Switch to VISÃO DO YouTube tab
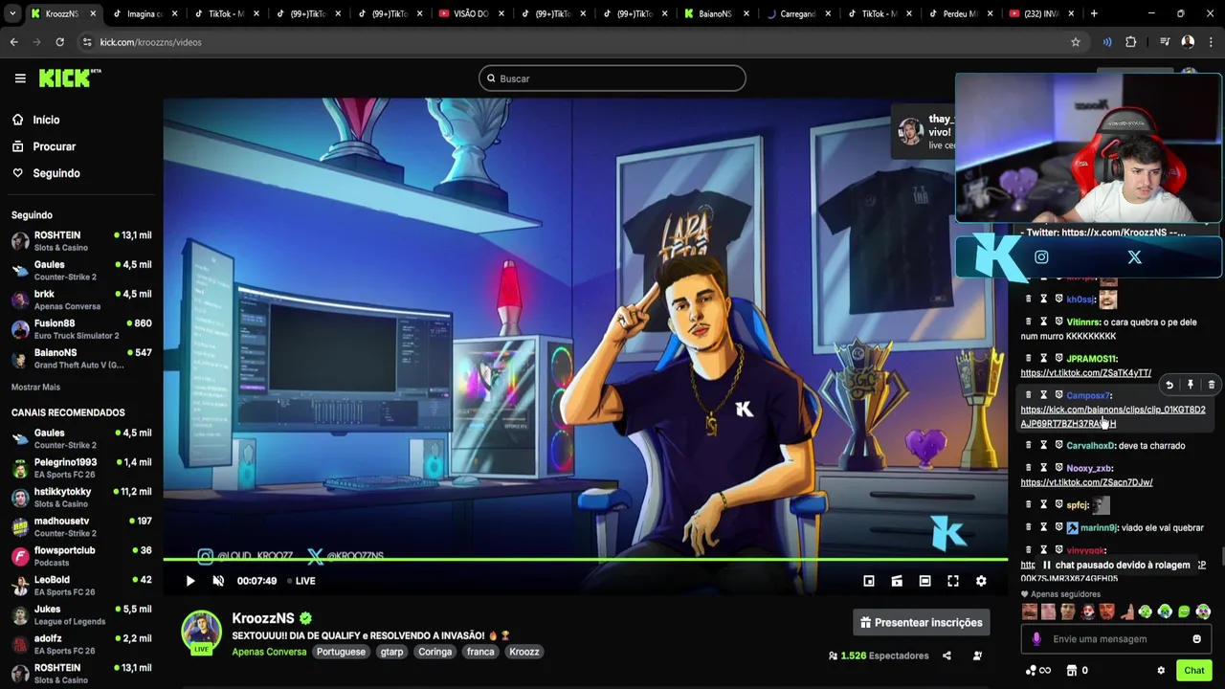 click(x=469, y=13)
